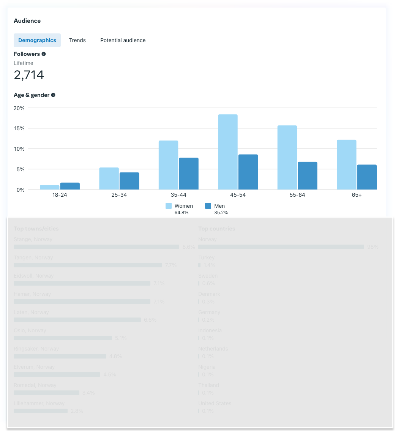This screenshot has height=436, width=401.
Task: Click the Women bar for ages 45-54
Action: (228, 152)
